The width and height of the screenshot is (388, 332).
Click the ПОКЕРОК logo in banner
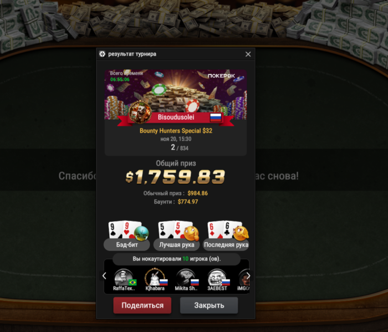[221, 76]
